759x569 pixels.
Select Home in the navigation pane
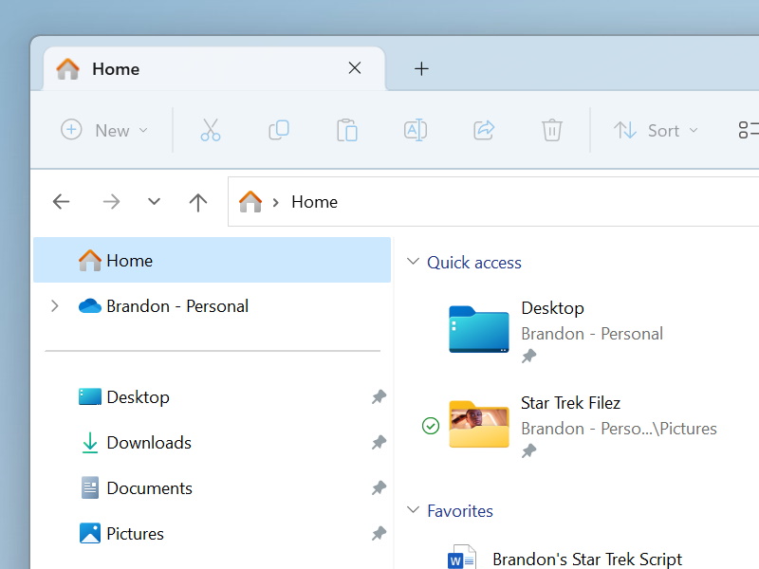tap(212, 260)
